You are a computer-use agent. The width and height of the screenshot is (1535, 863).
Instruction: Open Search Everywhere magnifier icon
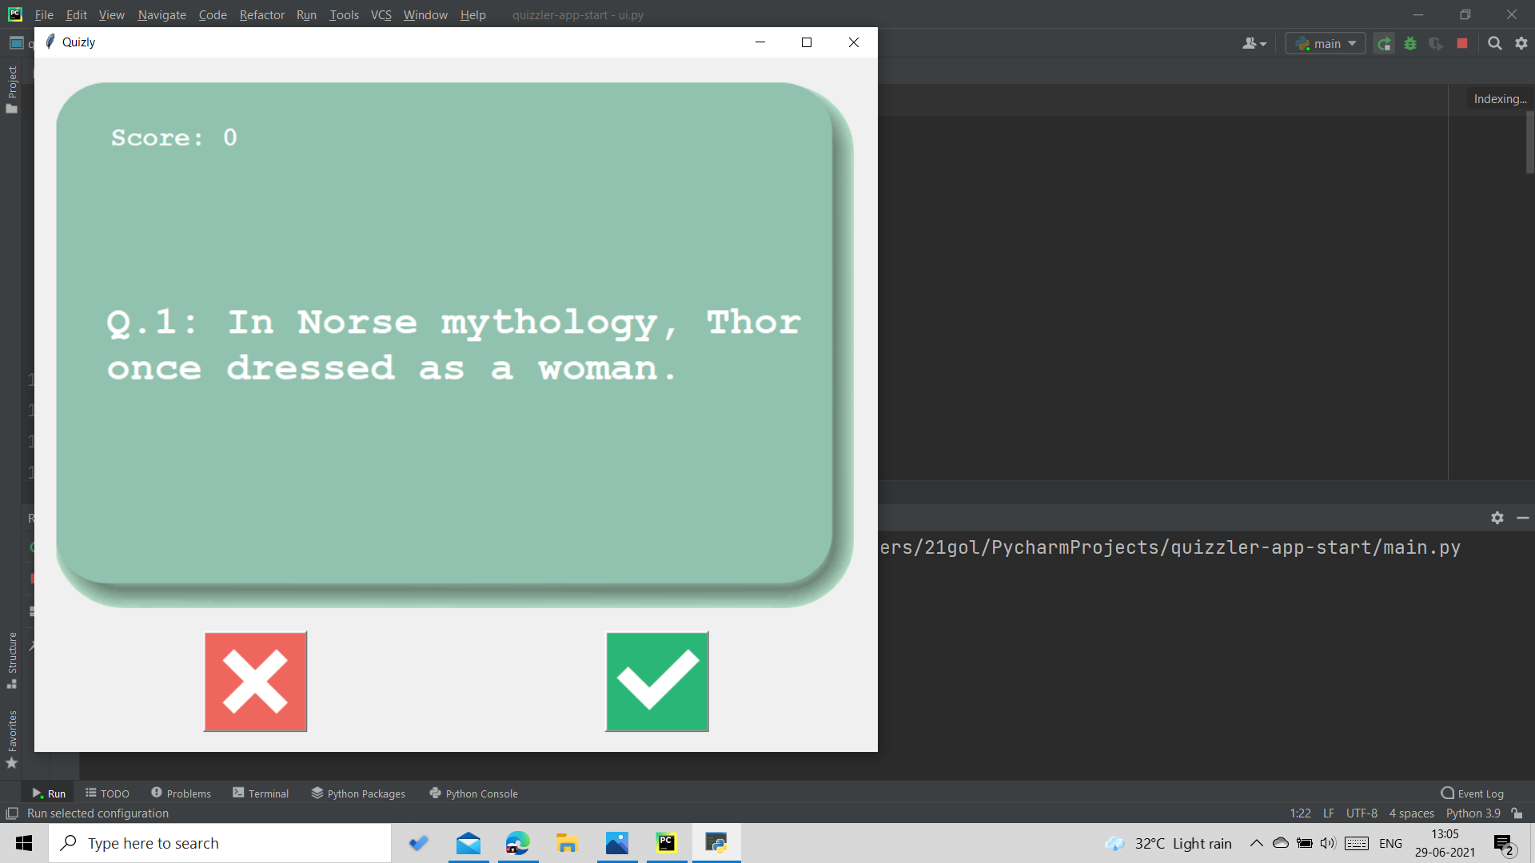(x=1494, y=44)
